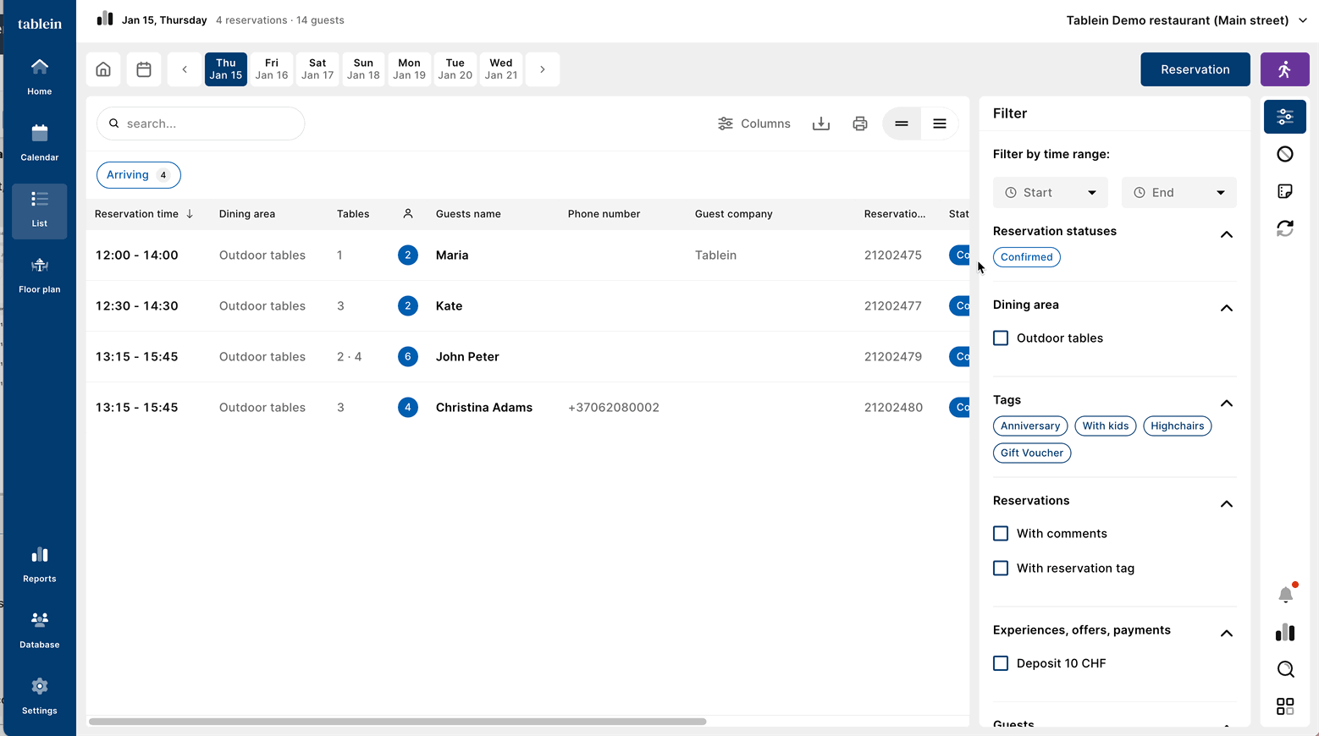Open Floor plan from the sidebar
The image size is (1319, 736).
[x=40, y=275]
